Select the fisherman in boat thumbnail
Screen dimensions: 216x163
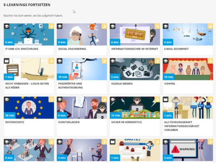tap(29, 69)
